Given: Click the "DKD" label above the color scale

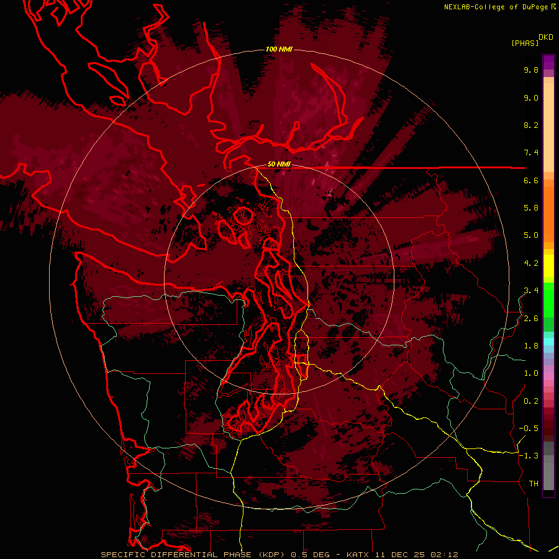Looking at the screenshot, I should click(546, 37).
